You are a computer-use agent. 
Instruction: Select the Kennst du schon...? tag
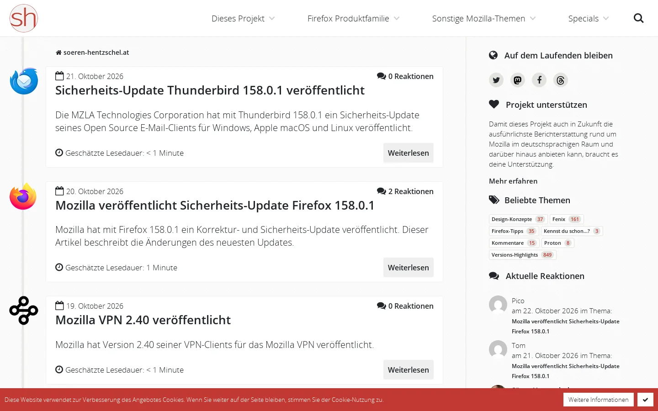click(x=572, y=231)
